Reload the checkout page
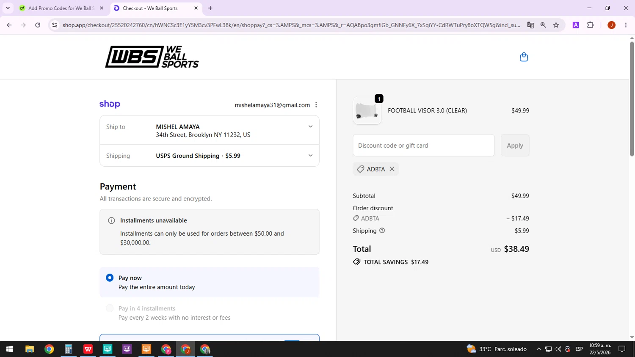635x357 pixels. click(38, 25)
